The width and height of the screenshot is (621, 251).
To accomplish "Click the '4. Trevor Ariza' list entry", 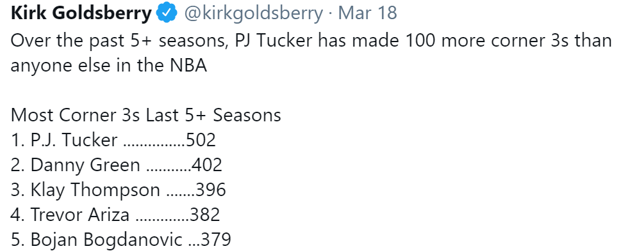I will pos(115,215).
